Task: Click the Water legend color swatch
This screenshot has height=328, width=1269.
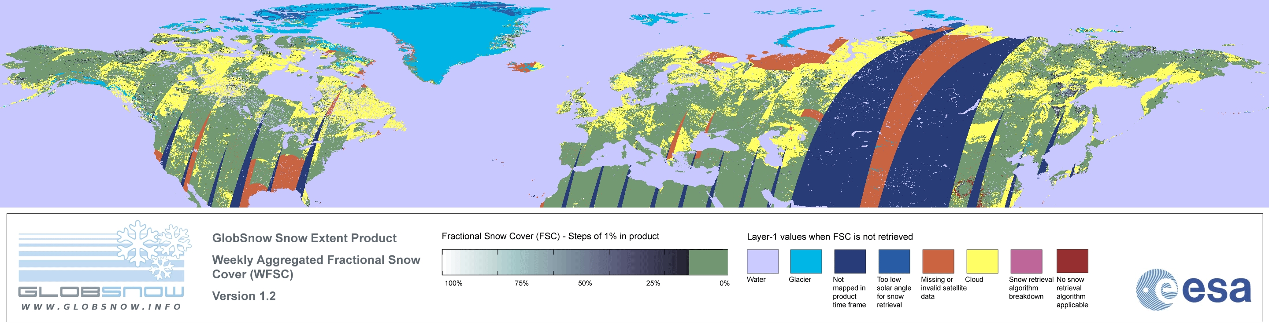Action: (763, 261)
